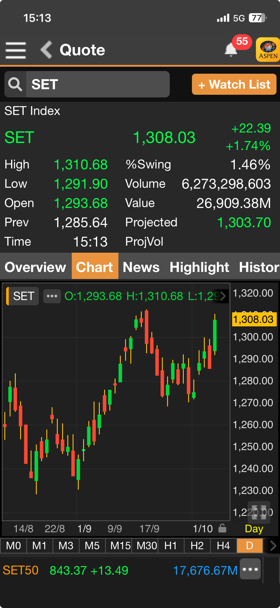Open SET50 ticker more options button
Screen dimensions: 280x608
click(250, 569)
